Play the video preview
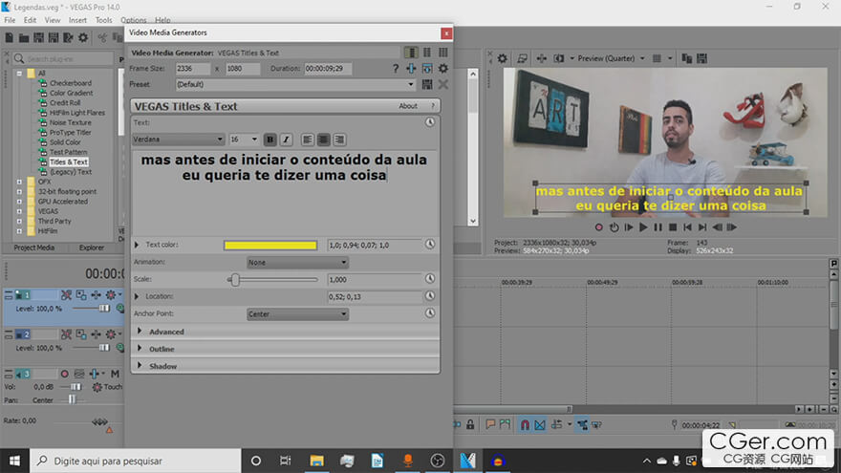This screenshot has height=473, width=841. pyautogui.click(x=643, y=227)
